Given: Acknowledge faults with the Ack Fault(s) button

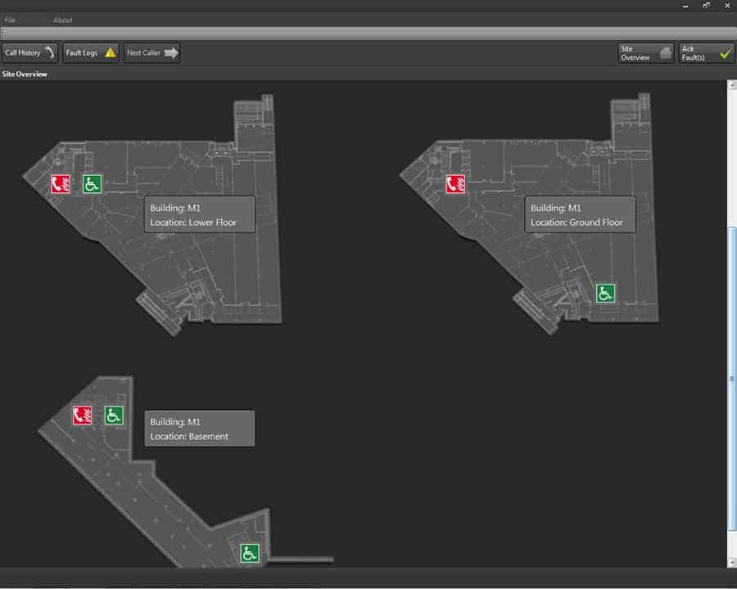Looking at the screenshot, I should pyautogui.click(x=706, y=53).
